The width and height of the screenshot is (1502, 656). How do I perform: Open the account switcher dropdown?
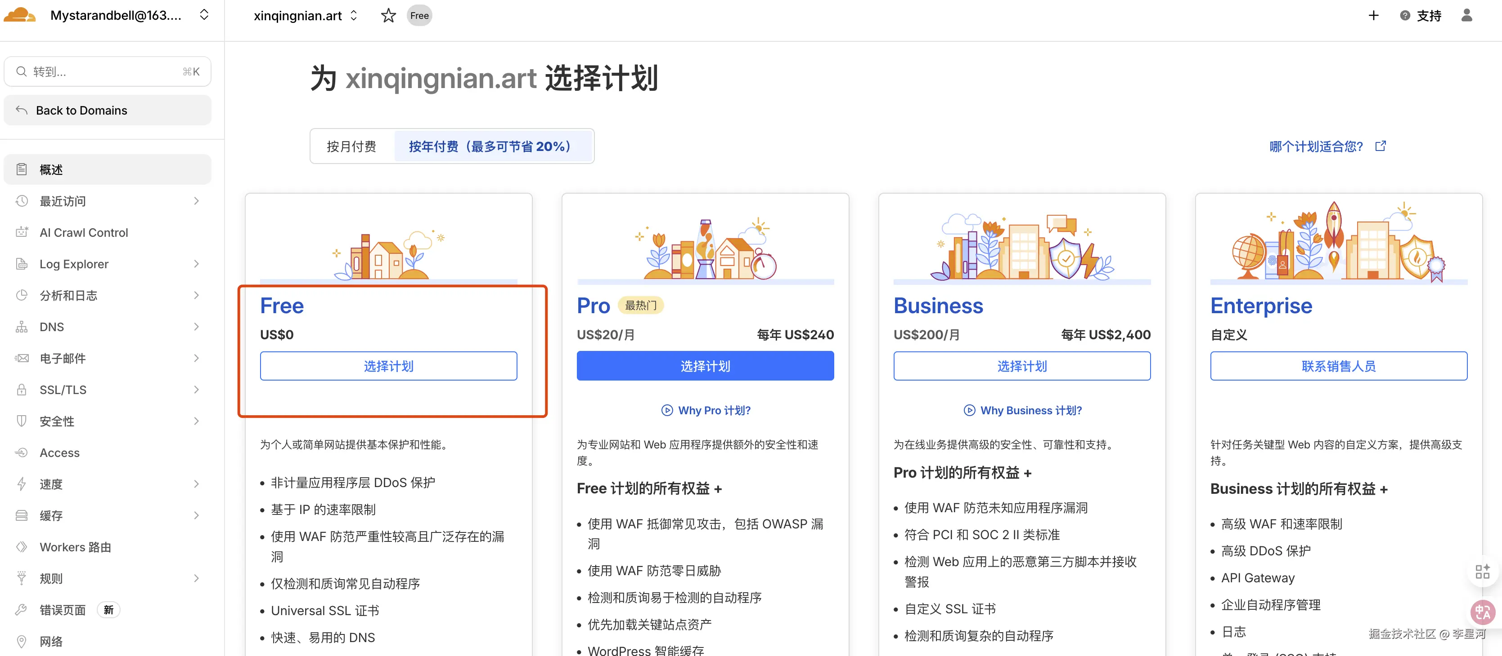[x=204, y=16]
